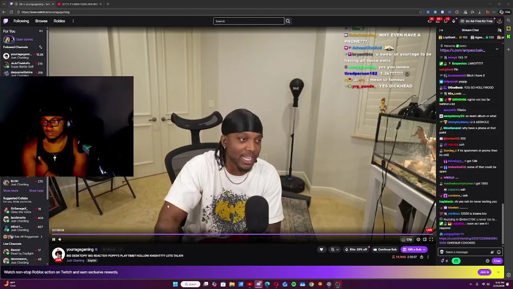Open the chat community users icon

pos(499,30)
